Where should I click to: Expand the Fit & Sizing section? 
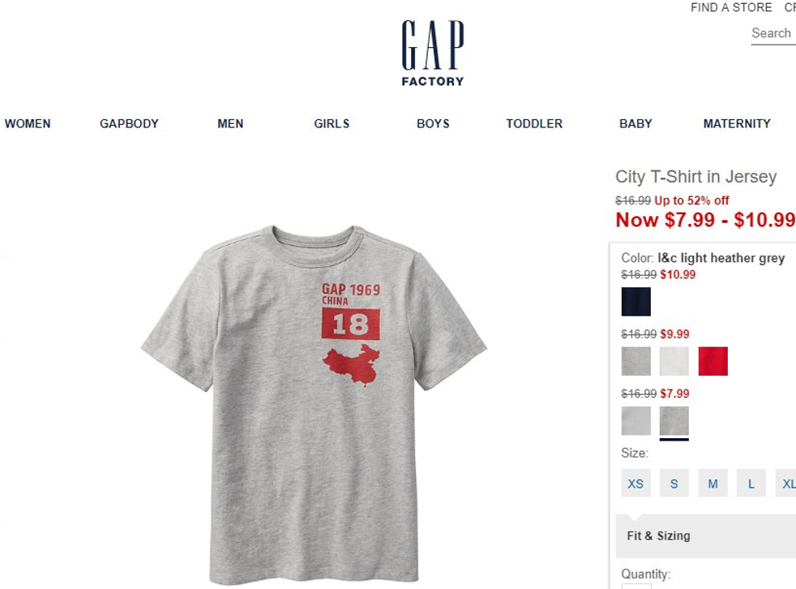pos(706,535)
